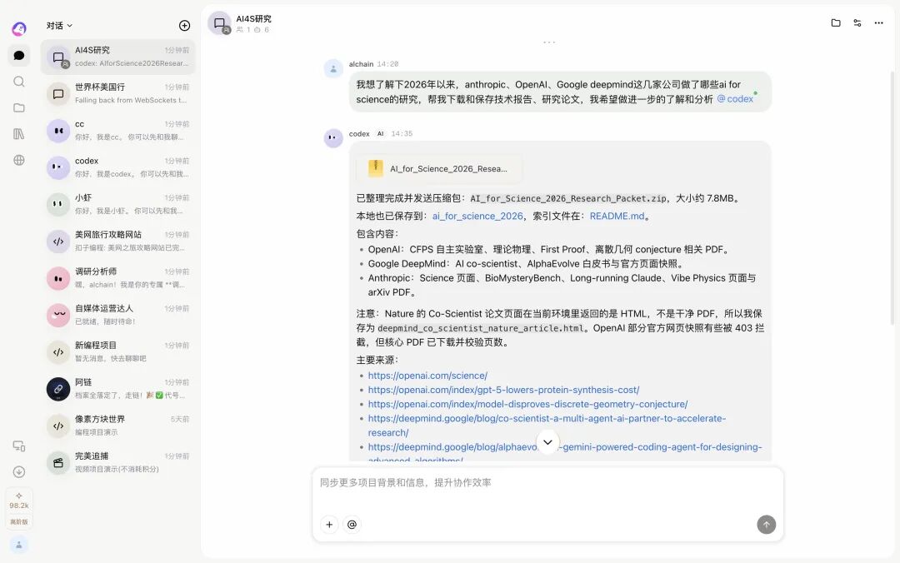Click the three dots above first message
Viewport: 900px width, 563px height.
[x=549, y=42]
